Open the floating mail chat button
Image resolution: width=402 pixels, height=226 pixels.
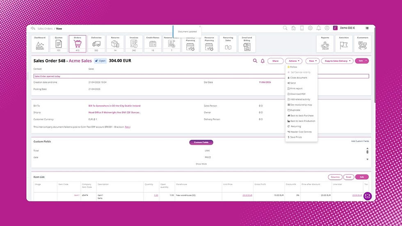click(368, 196)
